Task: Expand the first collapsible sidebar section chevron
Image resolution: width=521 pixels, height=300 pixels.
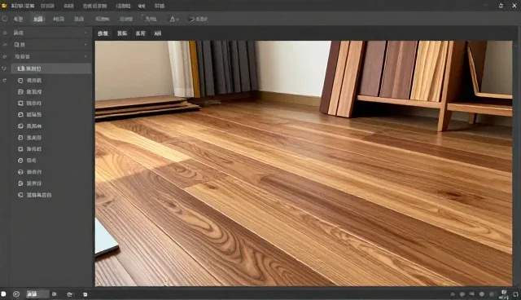Action: 85,33
